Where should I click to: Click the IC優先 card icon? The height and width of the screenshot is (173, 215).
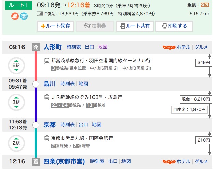[39, 14]
